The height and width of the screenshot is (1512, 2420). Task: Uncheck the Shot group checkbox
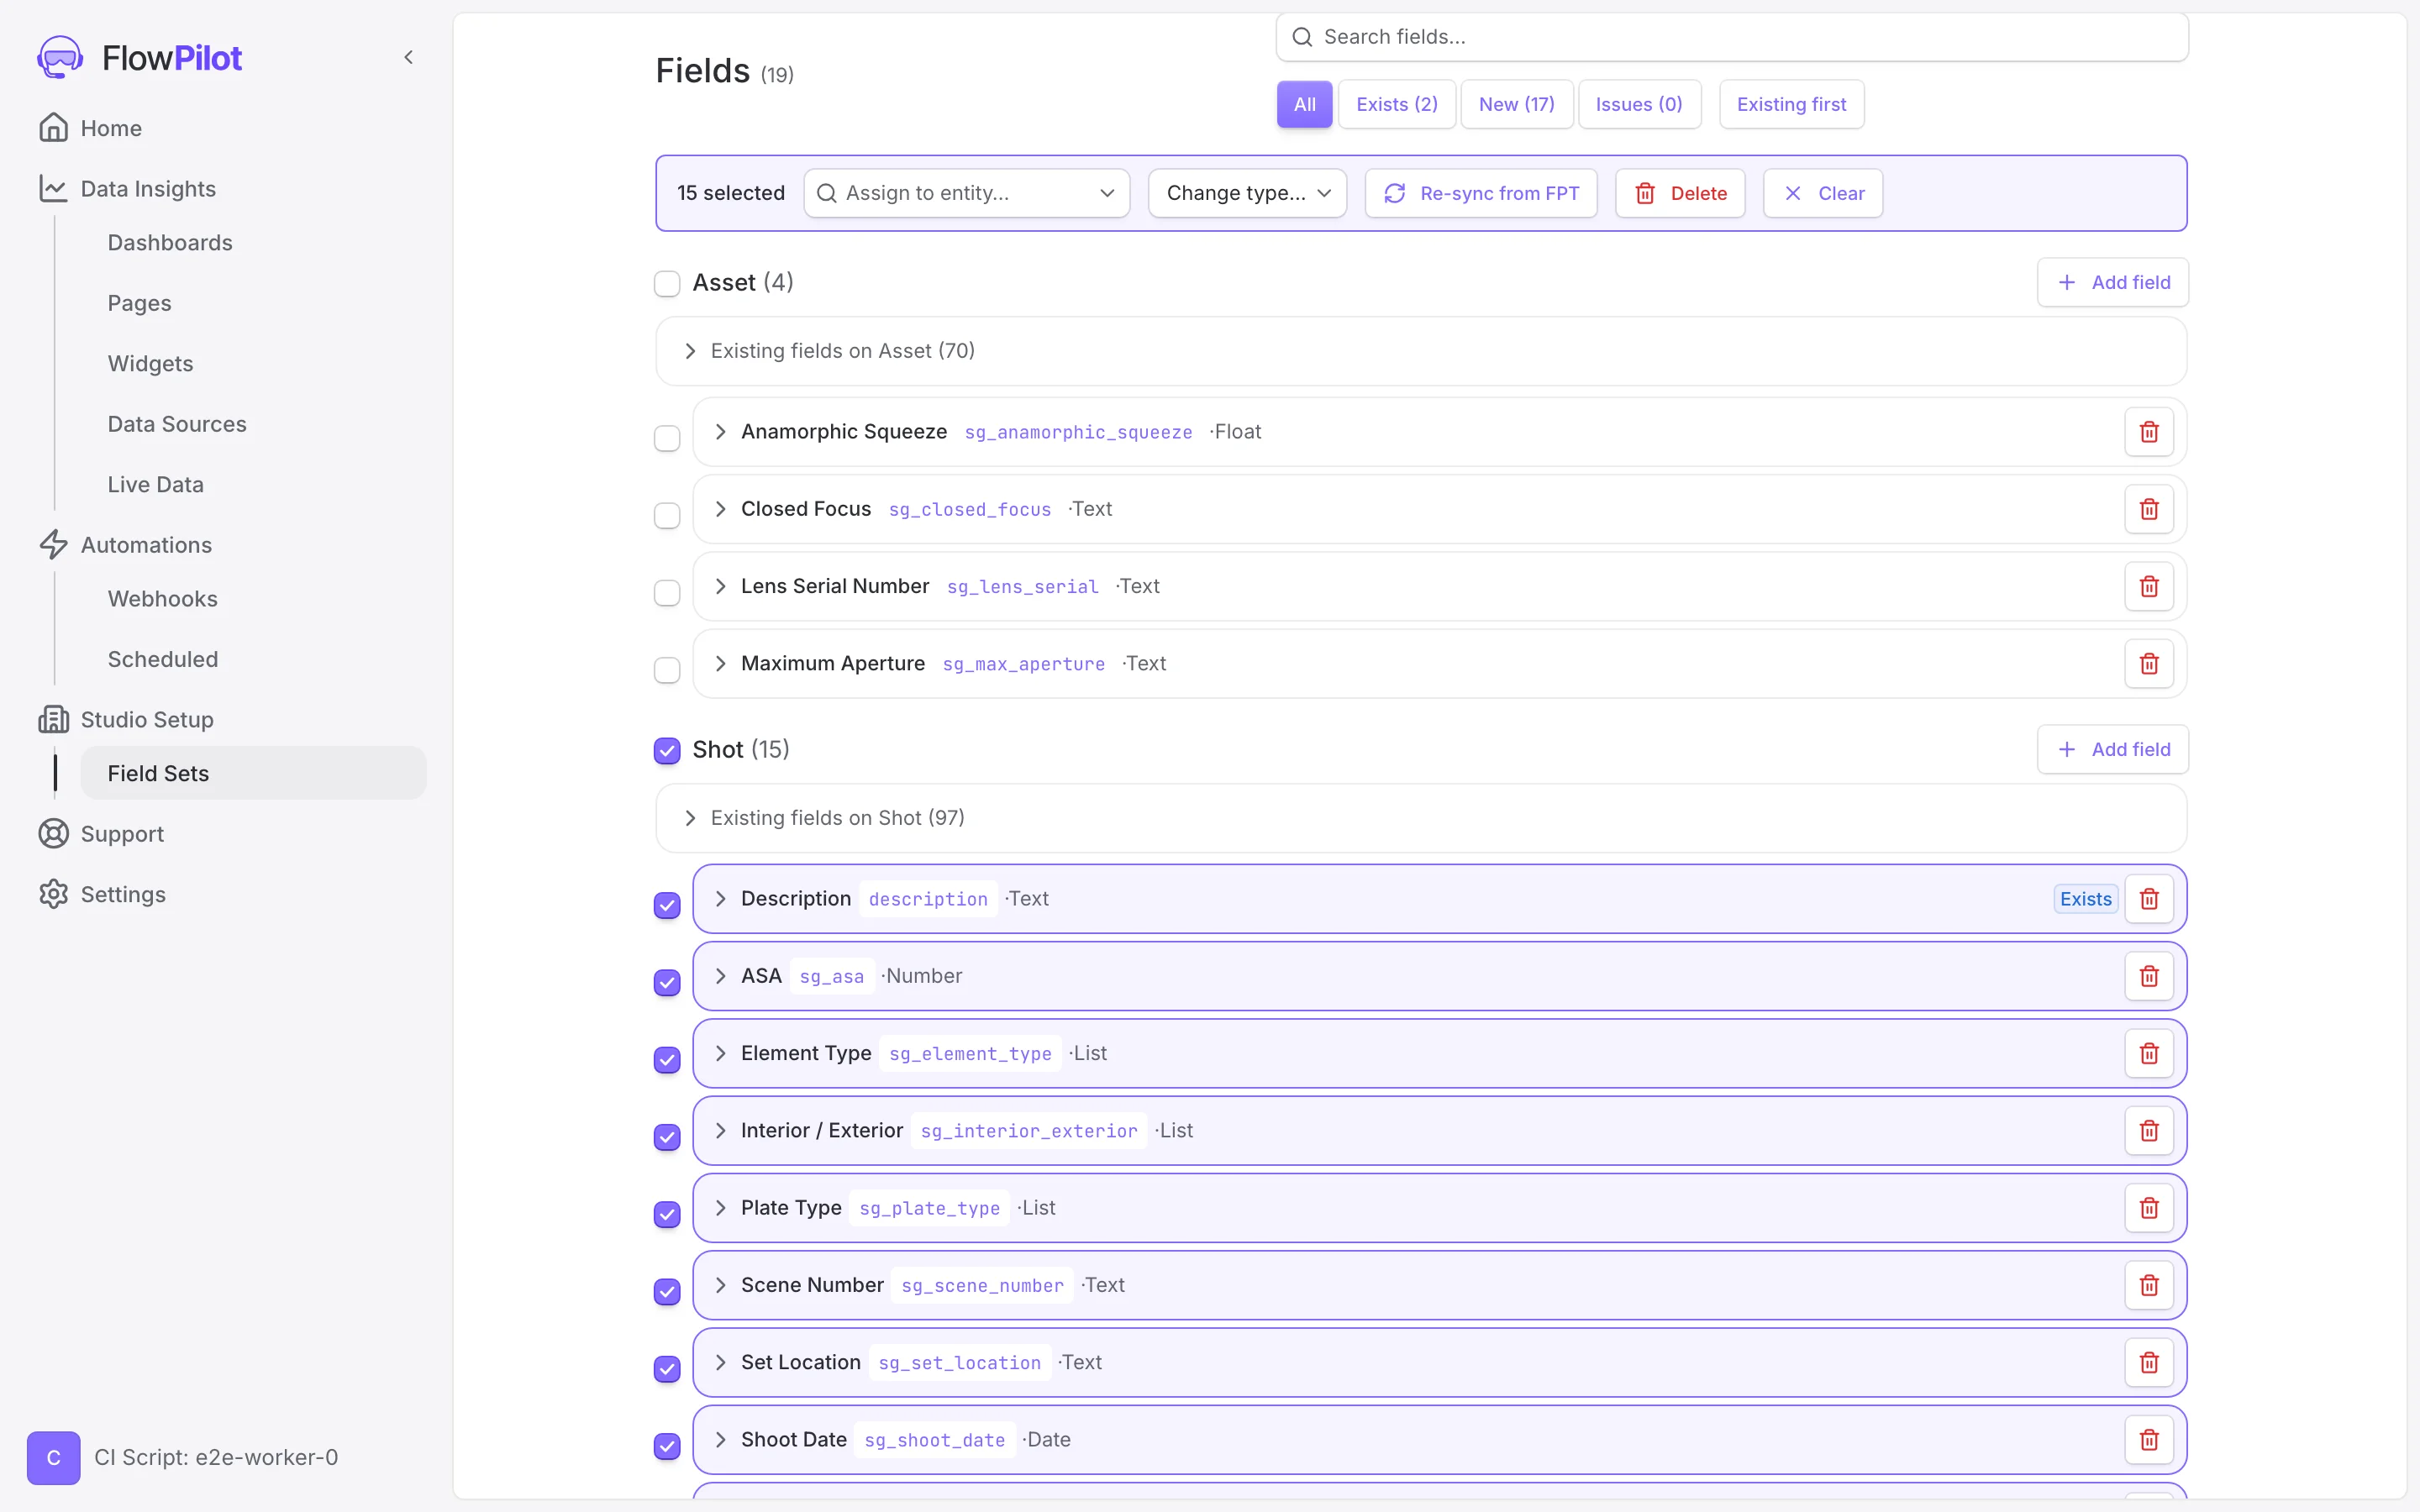[x=667, y=750]
